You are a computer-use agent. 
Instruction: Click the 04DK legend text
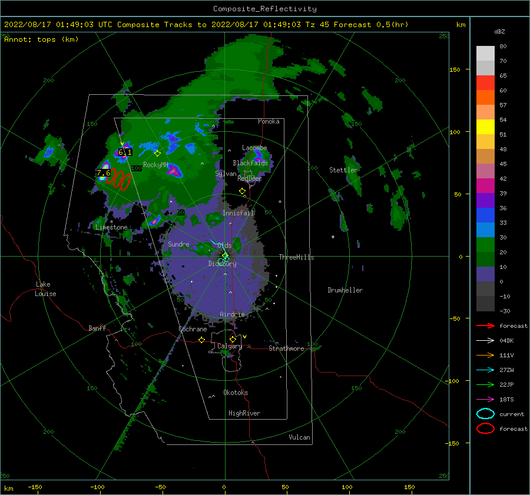(x=506, y=341)
